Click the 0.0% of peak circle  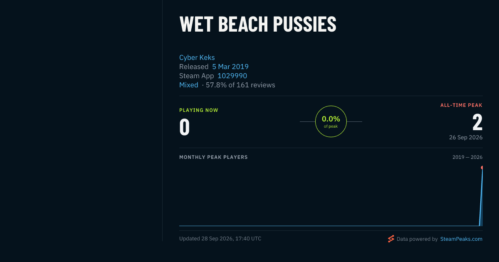pos(331,121)
